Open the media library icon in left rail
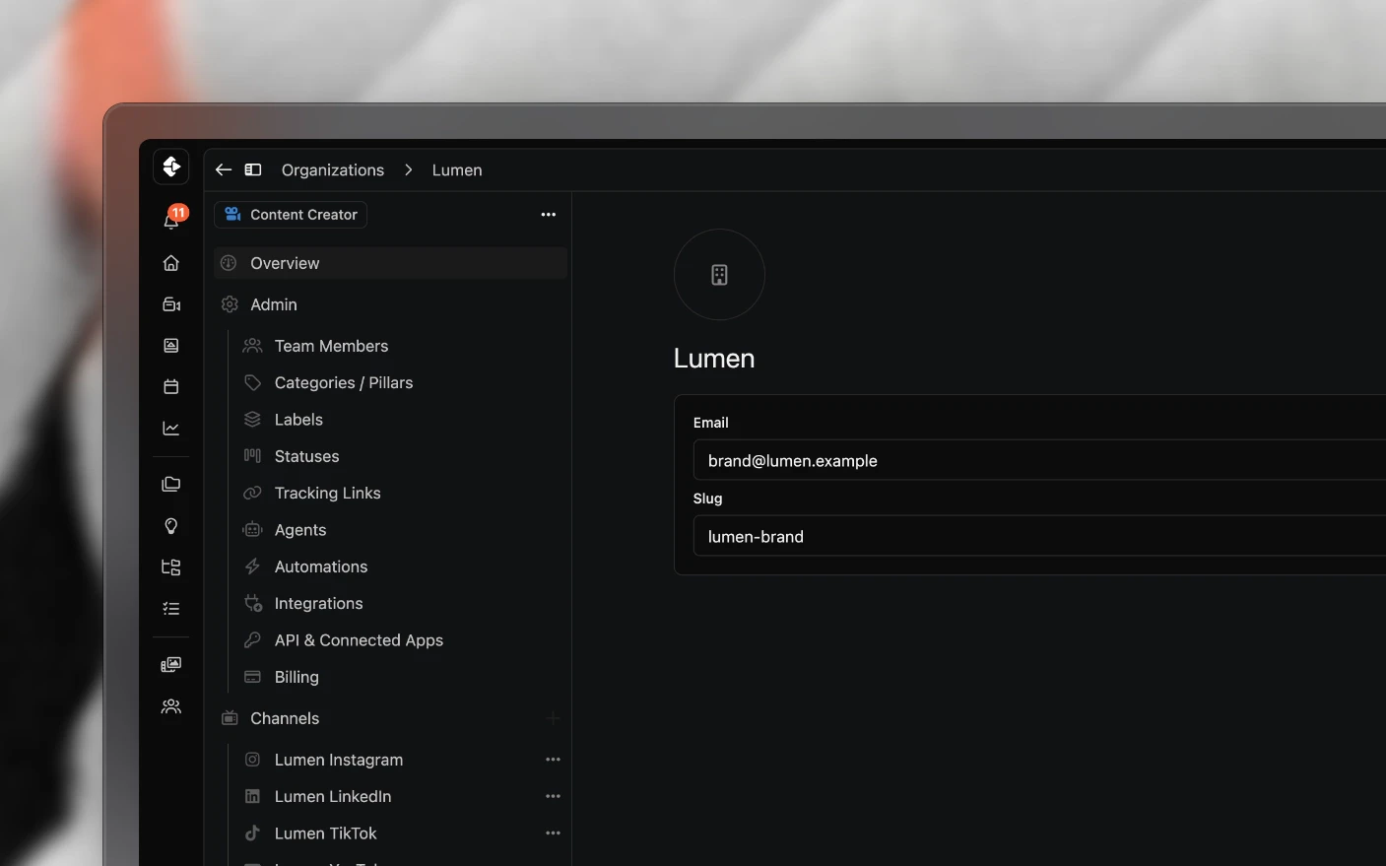This screenshot has width=1386, height=866. (x=171, y=665)
